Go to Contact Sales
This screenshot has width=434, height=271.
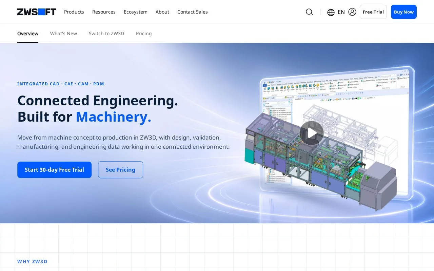(x=193, y=12)
